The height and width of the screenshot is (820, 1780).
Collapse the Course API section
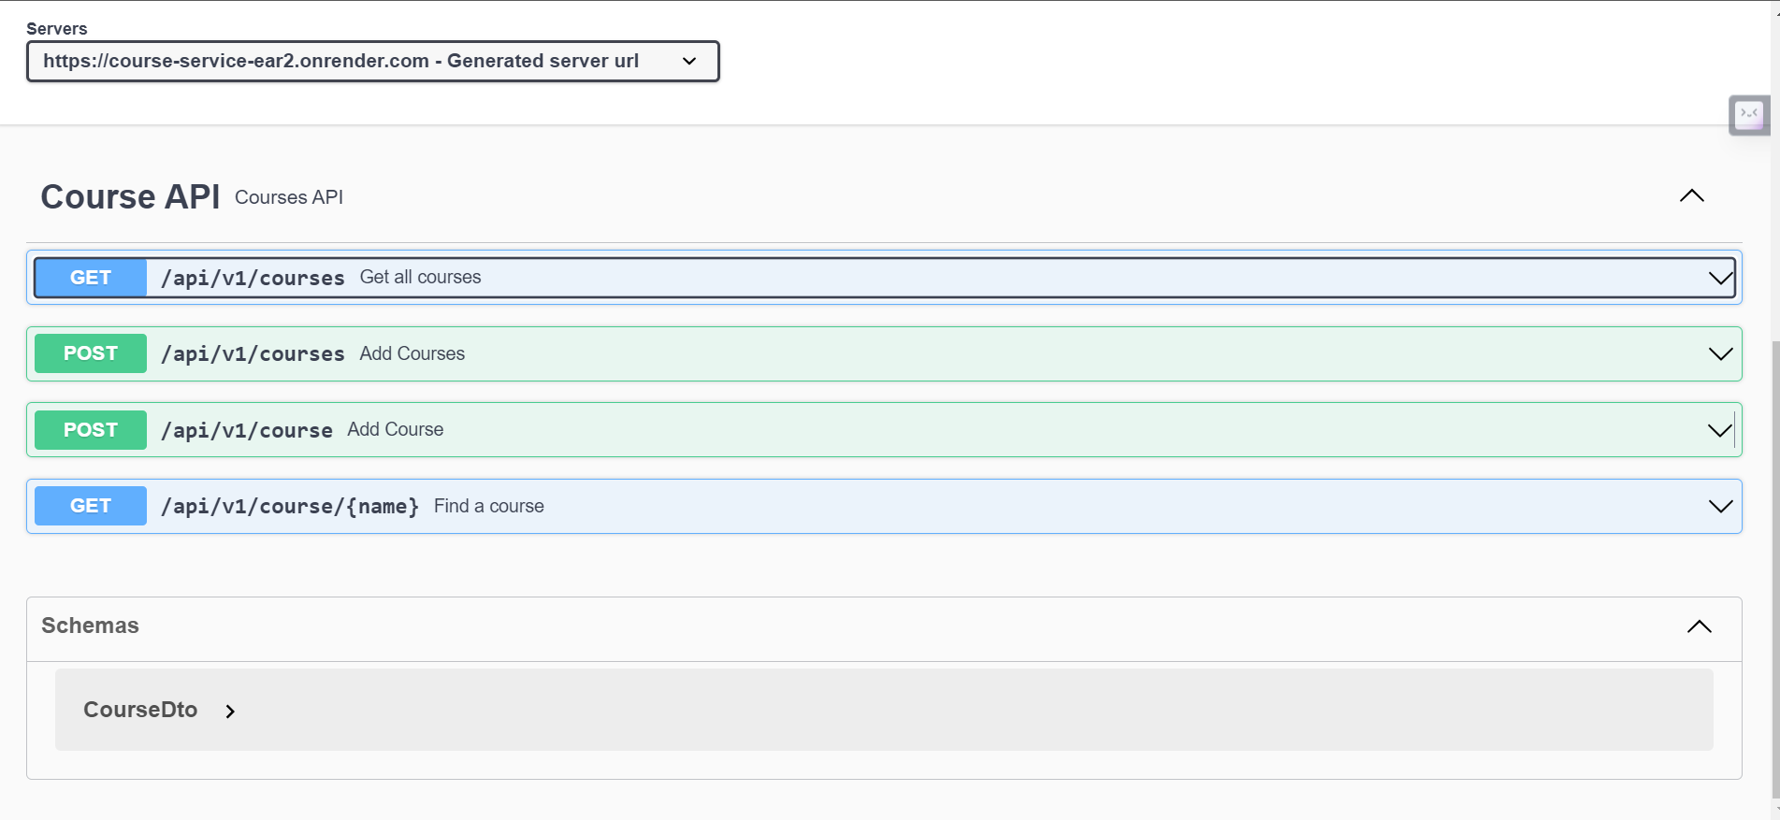pos(1692,196)
